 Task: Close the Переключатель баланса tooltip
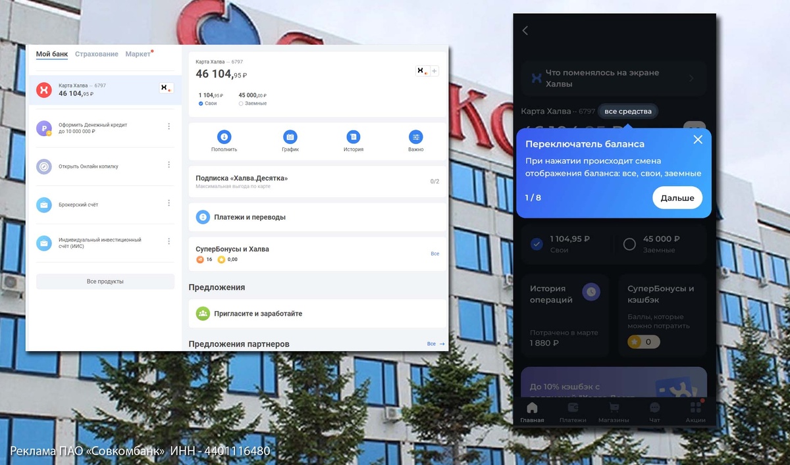[698, 139]
